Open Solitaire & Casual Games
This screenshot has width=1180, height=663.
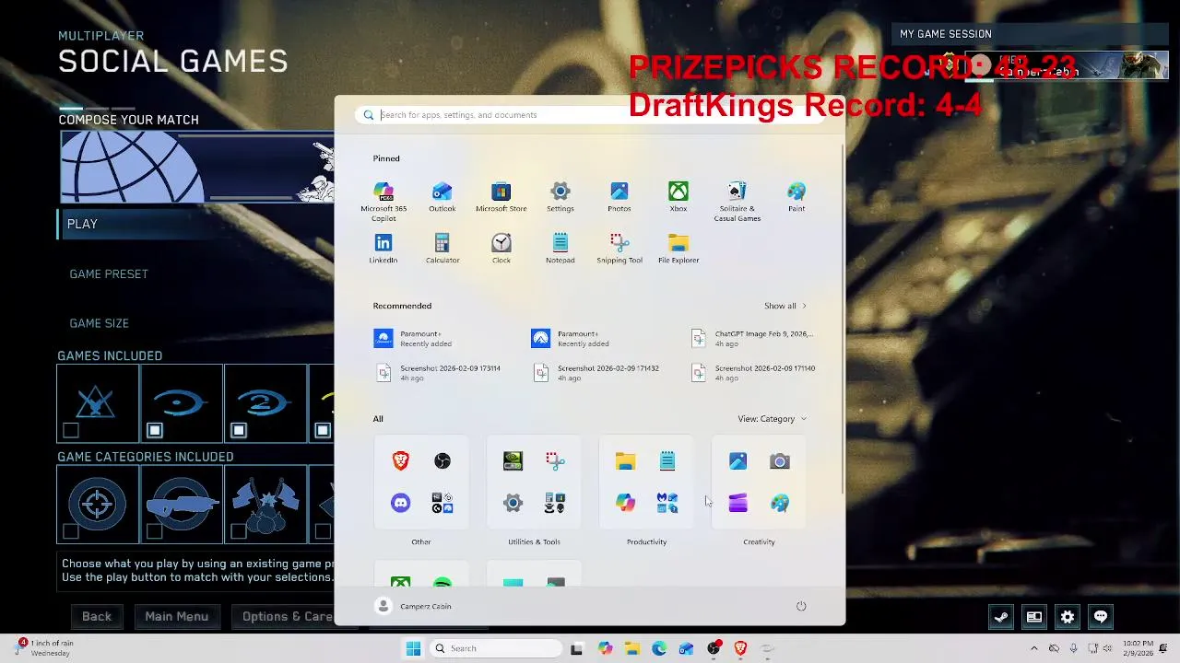737,201
